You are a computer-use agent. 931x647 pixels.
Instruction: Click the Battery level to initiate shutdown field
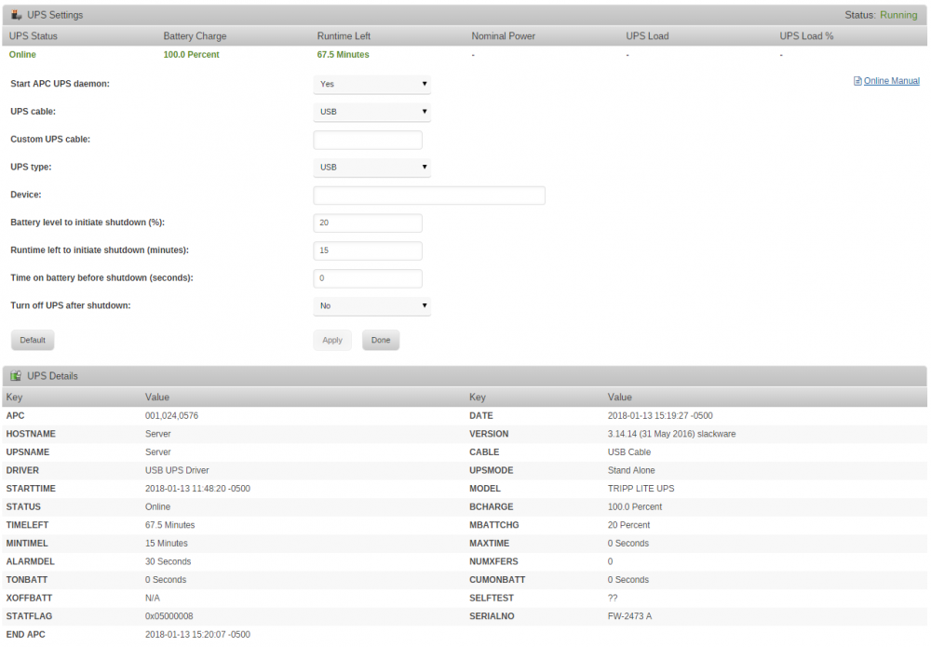(x=368, y=223)
